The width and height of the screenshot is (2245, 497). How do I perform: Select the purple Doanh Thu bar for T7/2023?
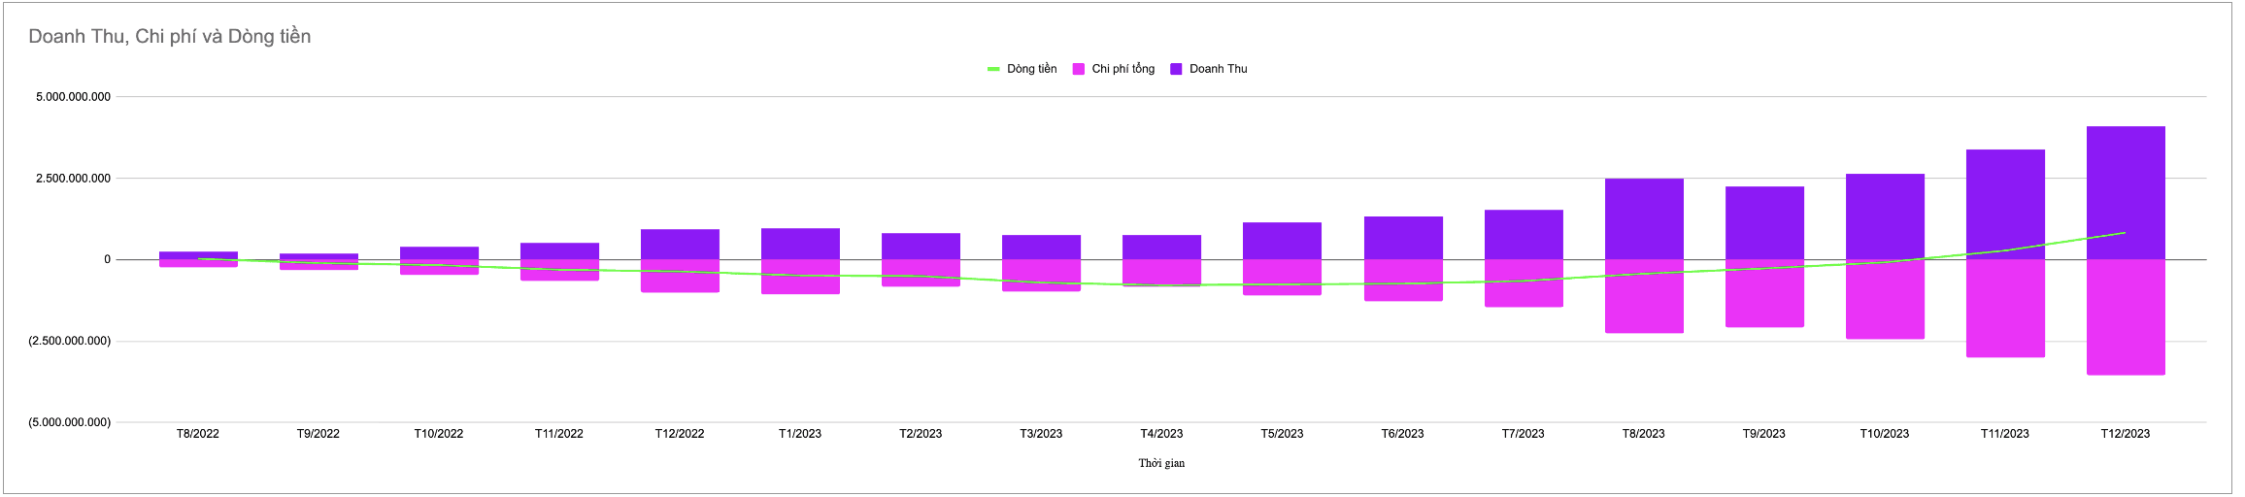1524,235
